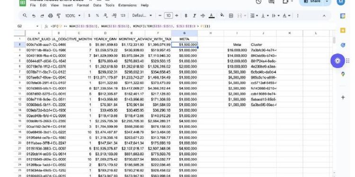Viewport: 355px width, 177px height.
Task: Open the File menu
Action: [x=33, y=5]
